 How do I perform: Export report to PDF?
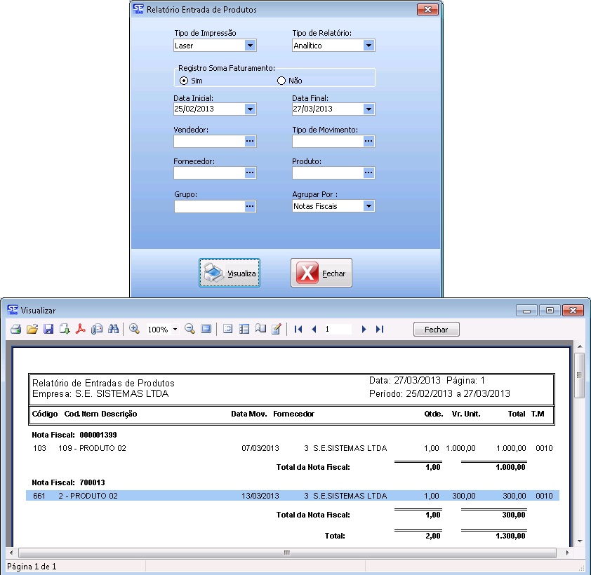(81, 329)
